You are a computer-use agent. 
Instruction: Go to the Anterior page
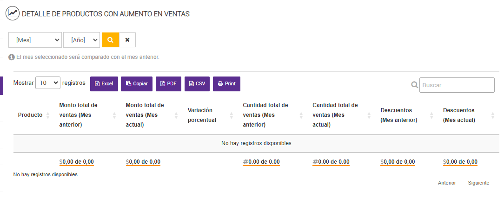(x=447, y=183)
